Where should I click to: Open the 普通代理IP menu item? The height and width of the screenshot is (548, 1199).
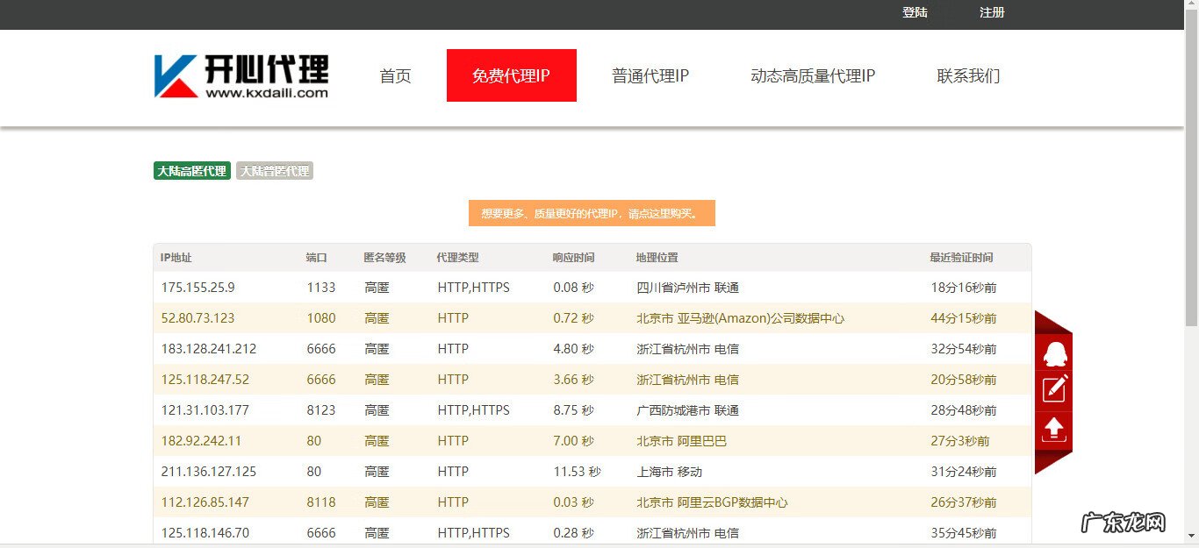[650, 75]
